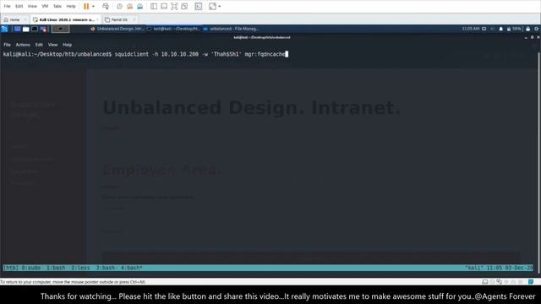The width and height of the screenshot is (541, 304).
Task: Revert to previous snapshot
Action: point(129,6)
